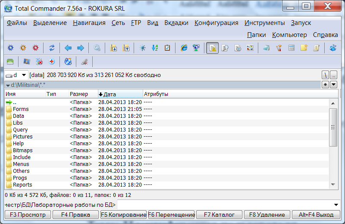Select the Forms folder row
The width and height of the screenshot is (345, 224).
point(167,109)
